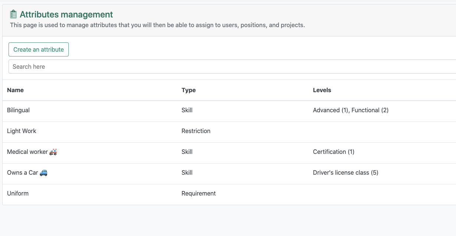Click the Advanced (1), Functional (2) levels
Viewport: 456px width, 236px height.
click(351, 110)
